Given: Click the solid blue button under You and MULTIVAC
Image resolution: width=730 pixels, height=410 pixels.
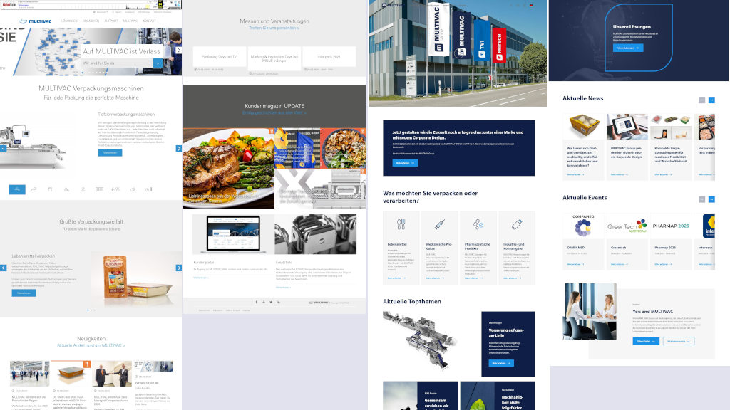Looking at the screenshot, I should click(x=646, y=341).
